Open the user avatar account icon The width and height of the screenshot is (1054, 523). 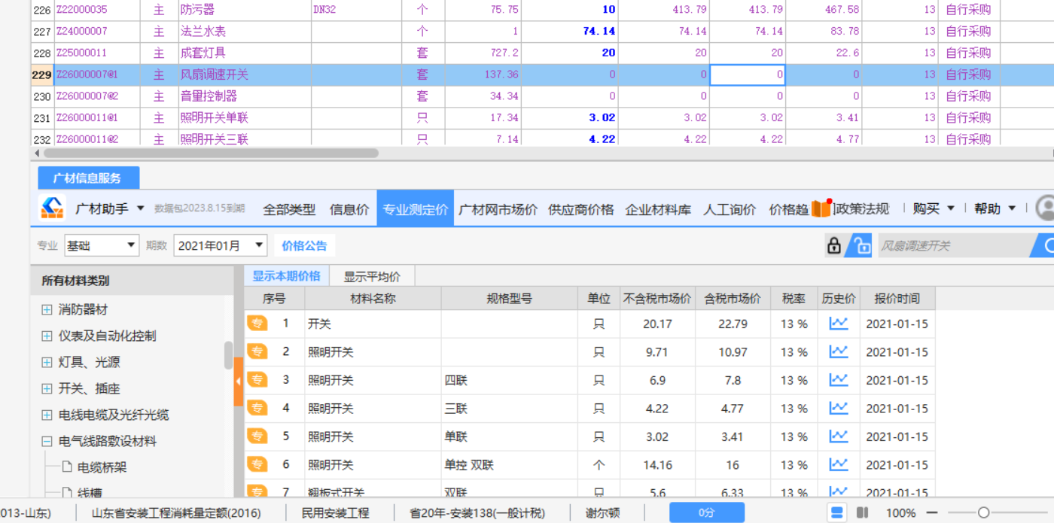click(x=1045, y=208)
